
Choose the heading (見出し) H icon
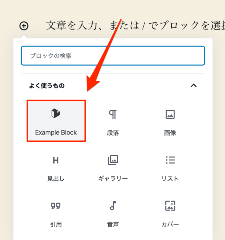pos(56,160)
